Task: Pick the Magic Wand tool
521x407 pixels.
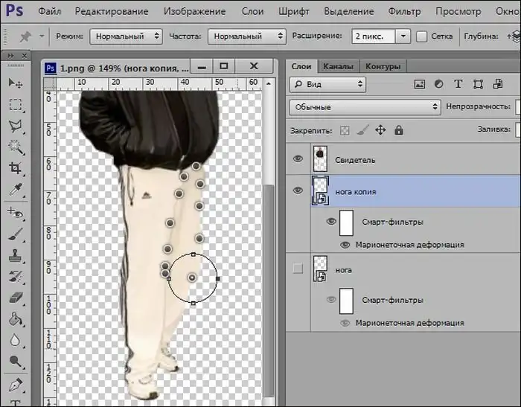Action: [15, 147]
